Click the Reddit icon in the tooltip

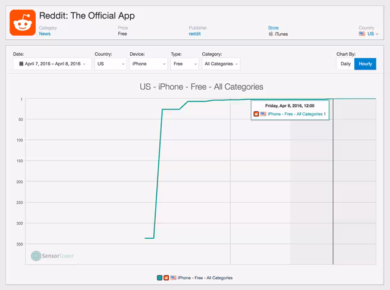click(x=256, y=114)
